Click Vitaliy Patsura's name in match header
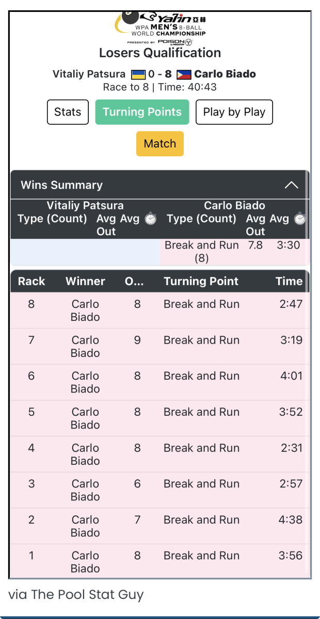Screen dimensions: 320x619 89,74
